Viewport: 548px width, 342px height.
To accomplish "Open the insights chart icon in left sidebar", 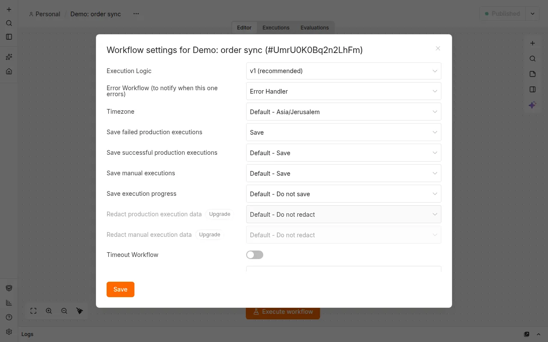I will tap(9, 303).
